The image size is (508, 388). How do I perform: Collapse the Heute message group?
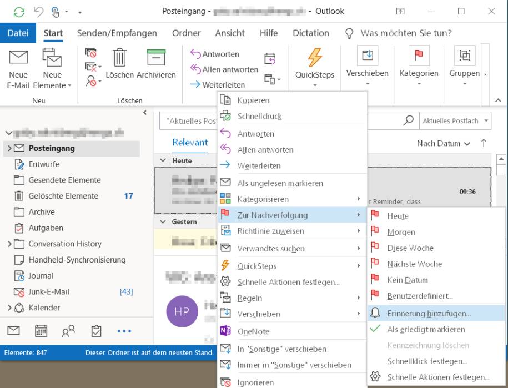click(163, 160)
